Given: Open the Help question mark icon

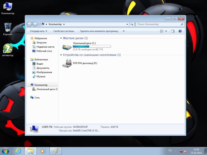Looking at the screenshot, I should pyautogui.click(x=180, y=31).
